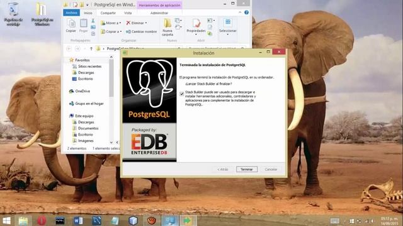The height and width of the screenshot is (226, 403).
Task: Click the Explorer forward arrow
Action: click(77, 48)
